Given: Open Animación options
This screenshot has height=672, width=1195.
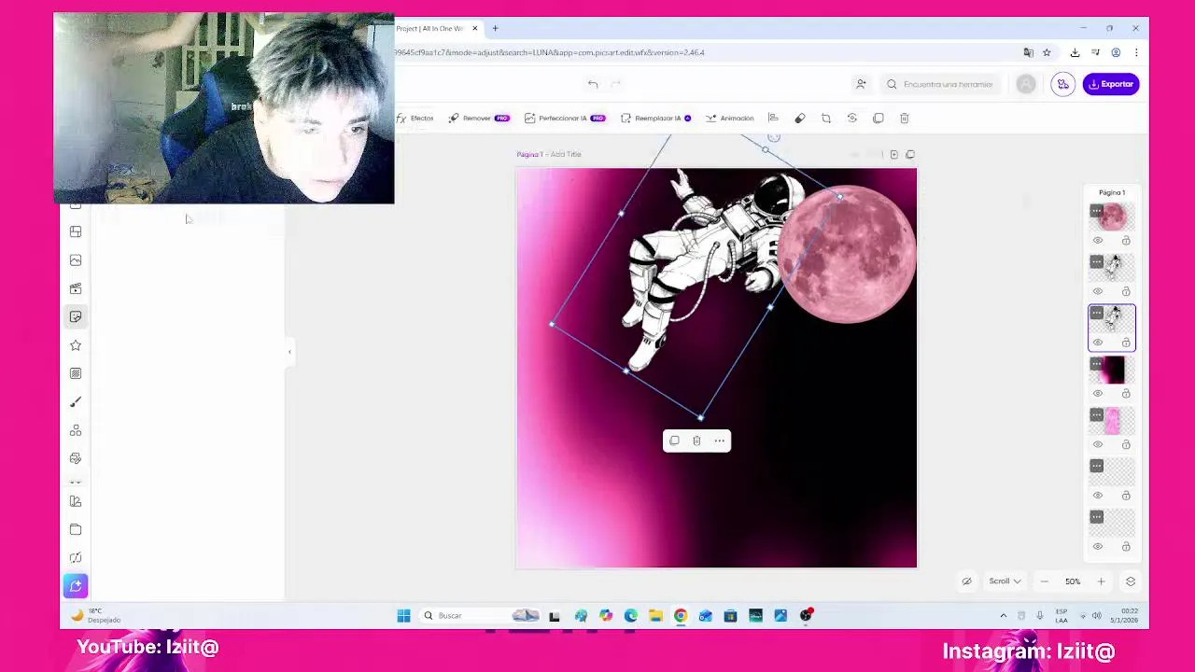Looking at the screenshot, I should point(730,119).
